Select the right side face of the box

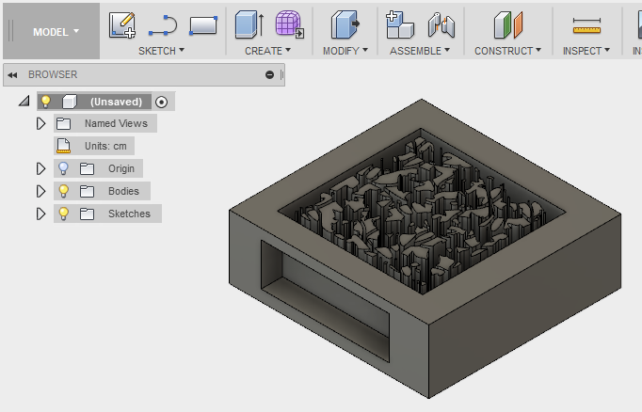click(x=524, y=305)
